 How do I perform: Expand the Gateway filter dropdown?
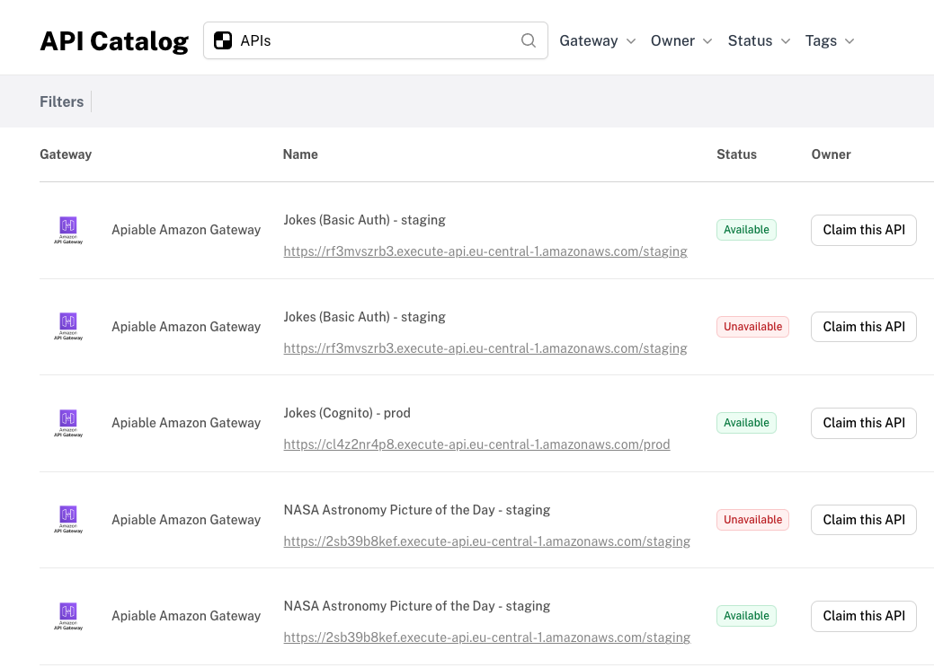[597, 40]
